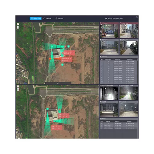This screenshot has width=154, height=154.
Task: Click the 14:36:25 2023/01/09 timestamp
Action: tap(114, 18)
